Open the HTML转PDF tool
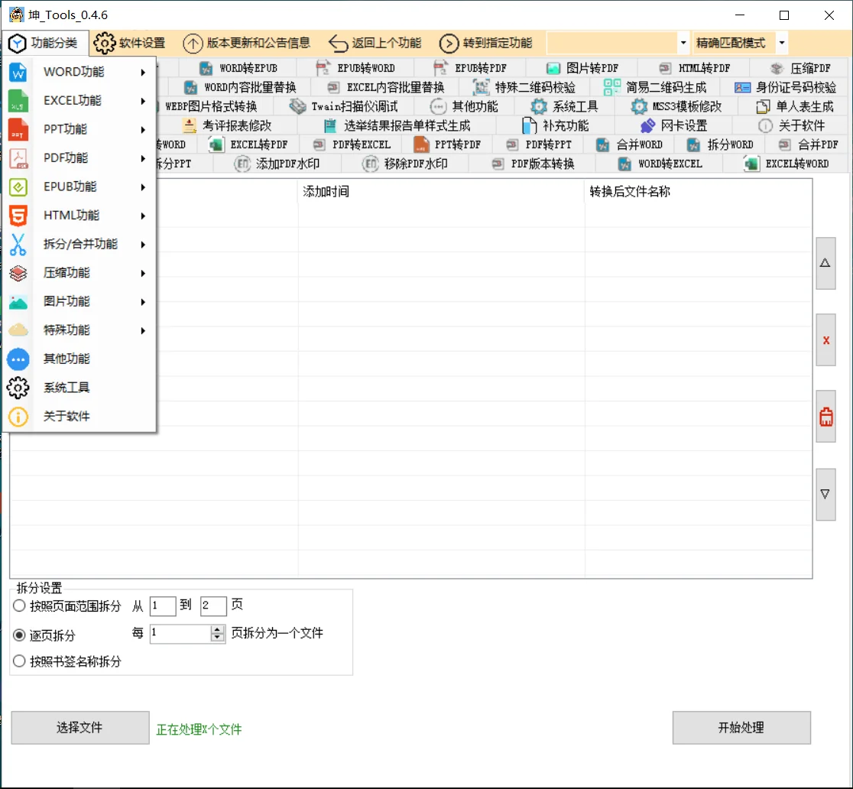The height and width of the screenshot is (789, 853). 695,68
